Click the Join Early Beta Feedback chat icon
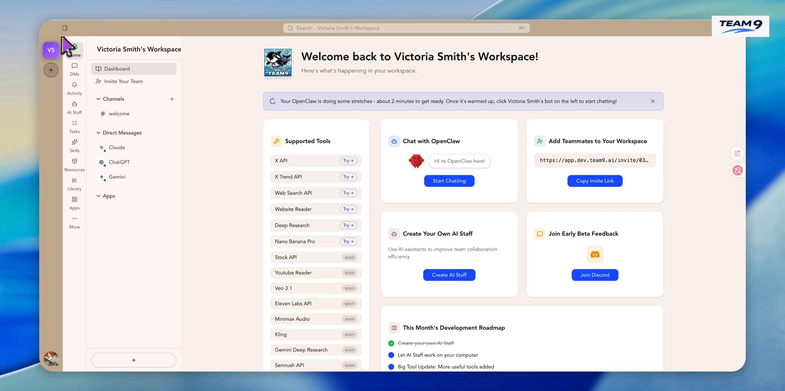 click(x=540, y=234)
